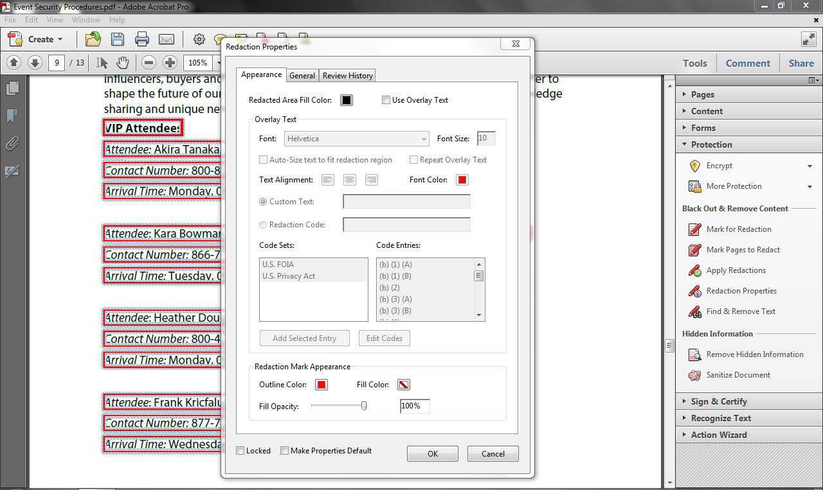The width and height of the screenshot is (823, 490).
Task: Expand the Sign & Certify section
Action: (x=749, y=401)
